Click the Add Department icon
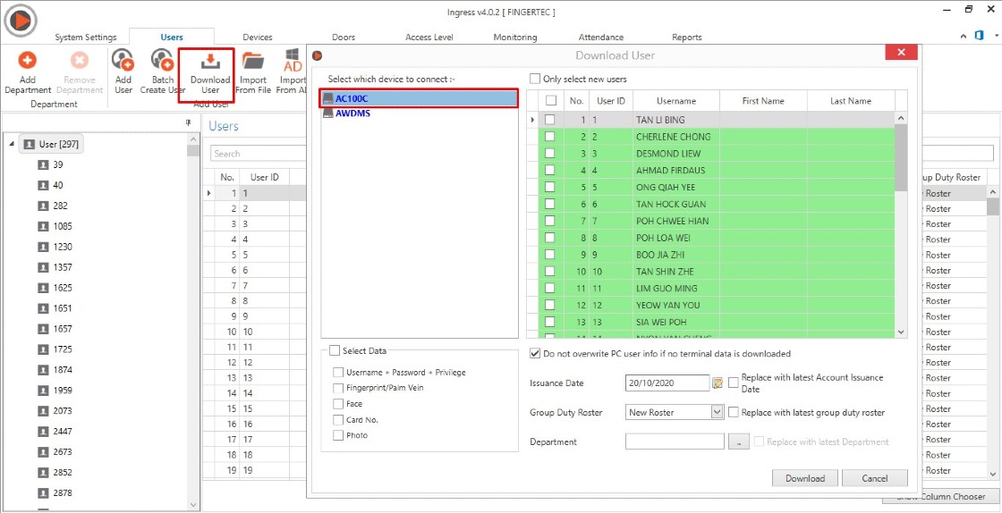Image resolution: width=1002 pixels, height=513 pixels. click(27, 62)
